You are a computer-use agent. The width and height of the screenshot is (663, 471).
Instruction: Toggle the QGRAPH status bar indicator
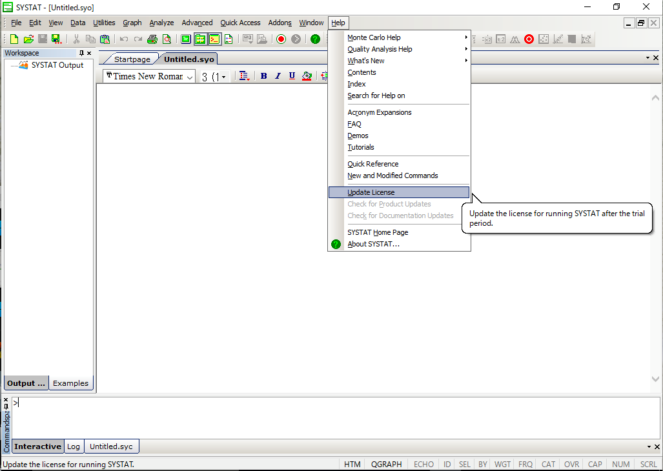pyautogui.click(x=386, y=465)
